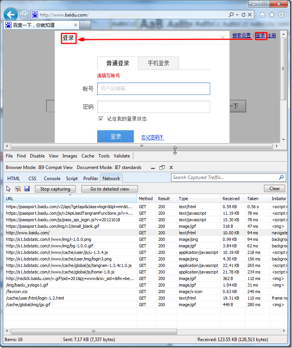Click the browser forward arrow button
Screen dimensions: 292x348
pyautogui.click(x=24, y=15)
